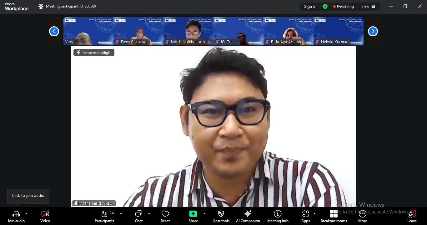Remove spotlight from the speaker
Screen dimensions: 427x225
click(94, 53)
